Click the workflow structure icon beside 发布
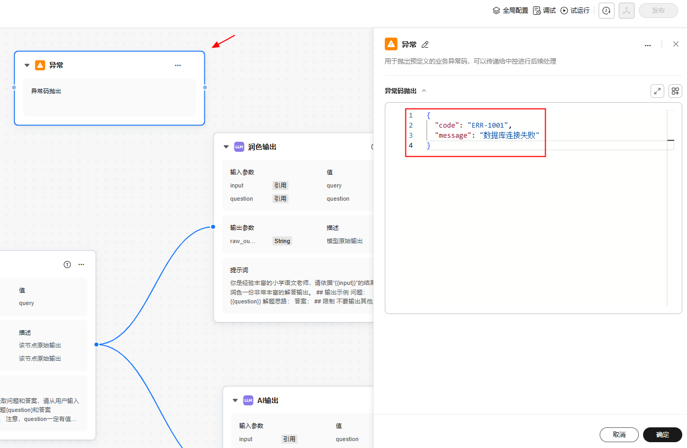Viewport: 687px width, 448px height. (627, 11)
